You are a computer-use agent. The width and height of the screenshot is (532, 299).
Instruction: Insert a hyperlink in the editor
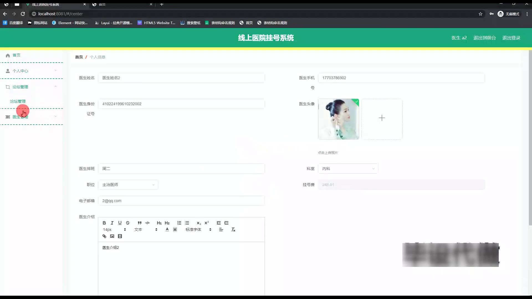(x=104, y=236)
